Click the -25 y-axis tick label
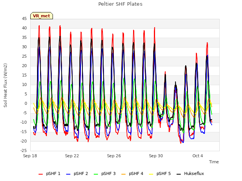Screen dimensions: 242x181 click(x=23, y=150)
